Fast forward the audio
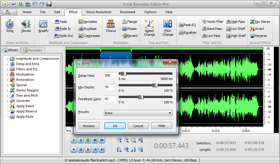This screenshot has height=164, width=280. coord(102,140)
